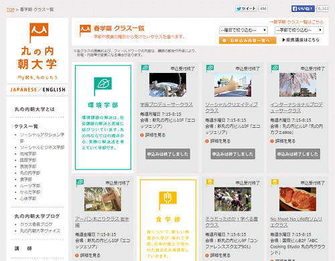Open アーバン木こりクラス 岩手編 title link
Viewport: 335px width, 261px height.
[x=102, y=222]
